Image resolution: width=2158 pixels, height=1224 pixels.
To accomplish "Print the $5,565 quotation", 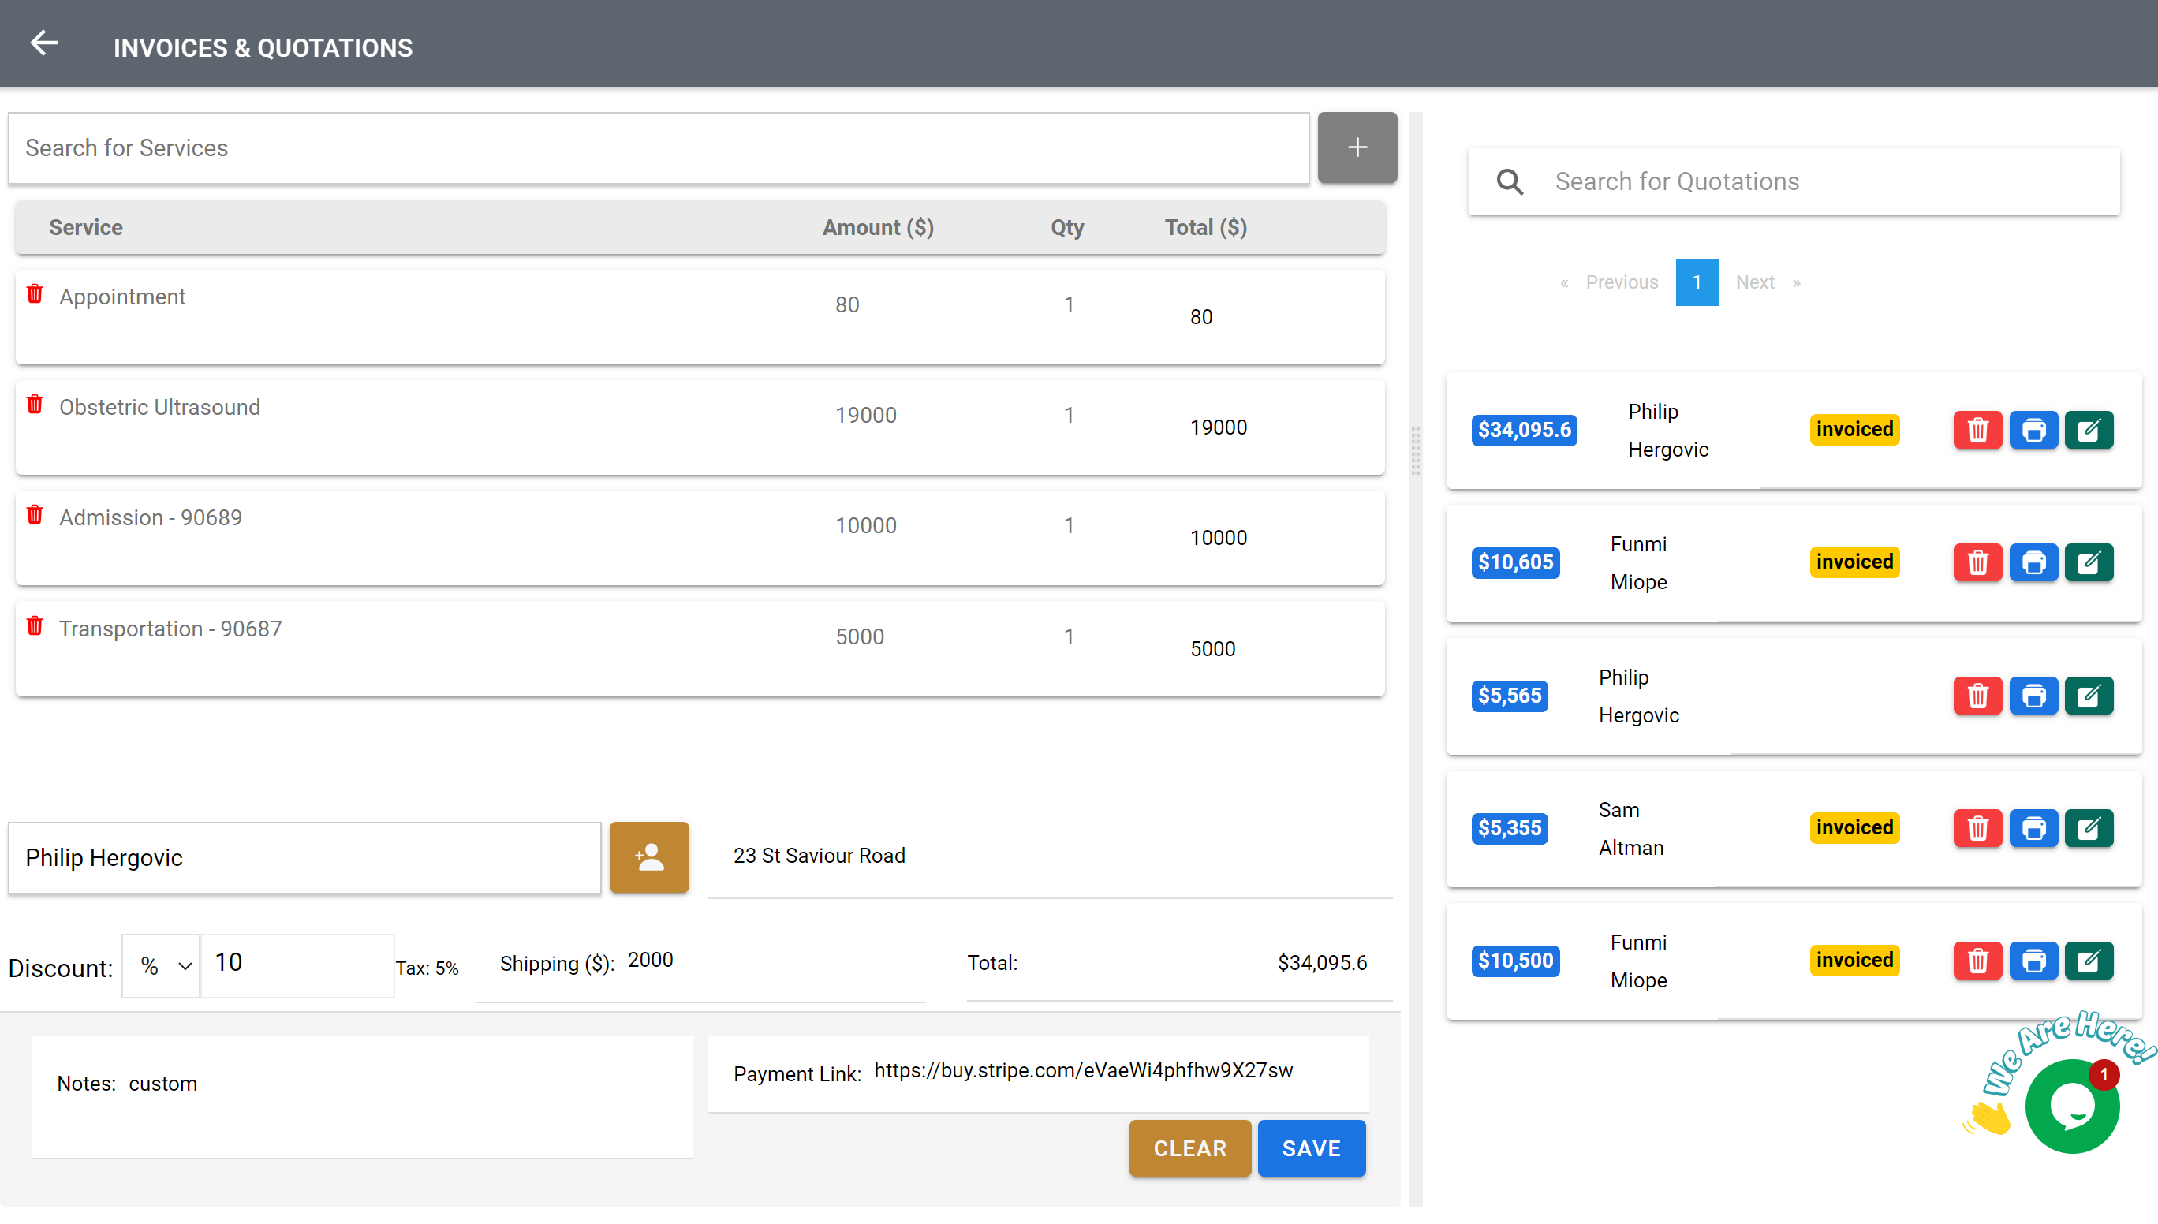I will point(2033,696).
